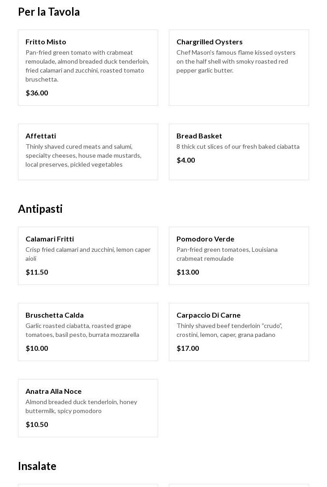Click the Bruschetta Calda title
Image resolution: width=327 pixels, height=487 pixels.
55,315
